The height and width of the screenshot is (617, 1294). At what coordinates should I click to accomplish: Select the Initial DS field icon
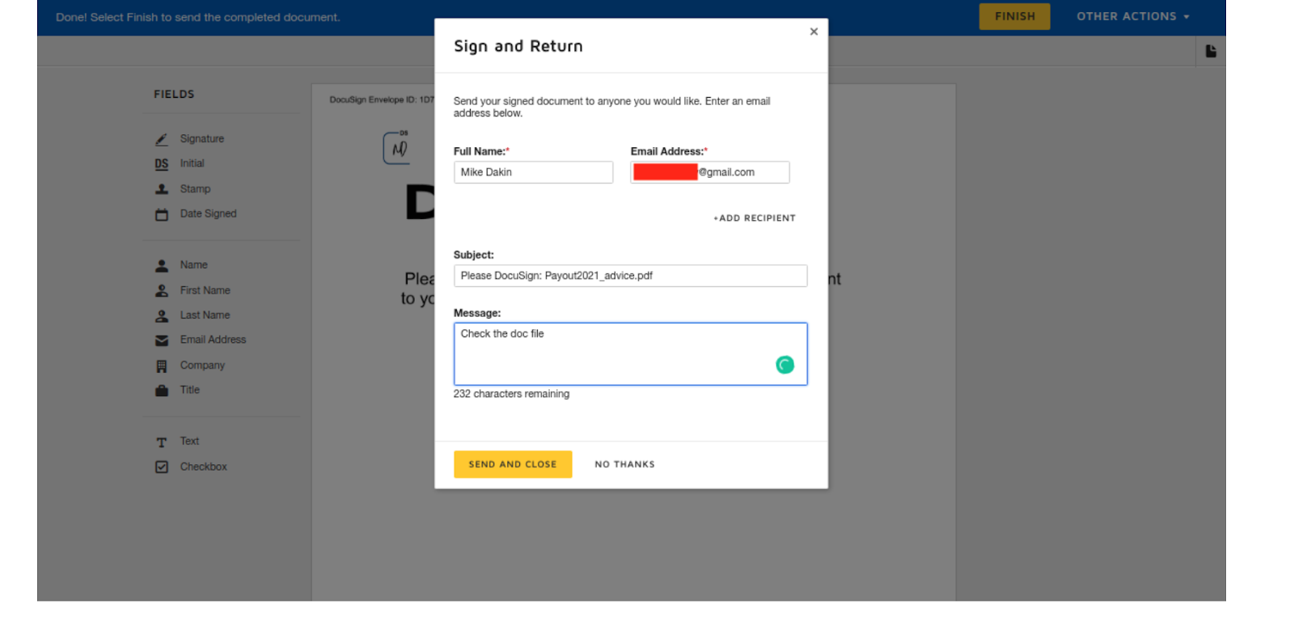162,164
